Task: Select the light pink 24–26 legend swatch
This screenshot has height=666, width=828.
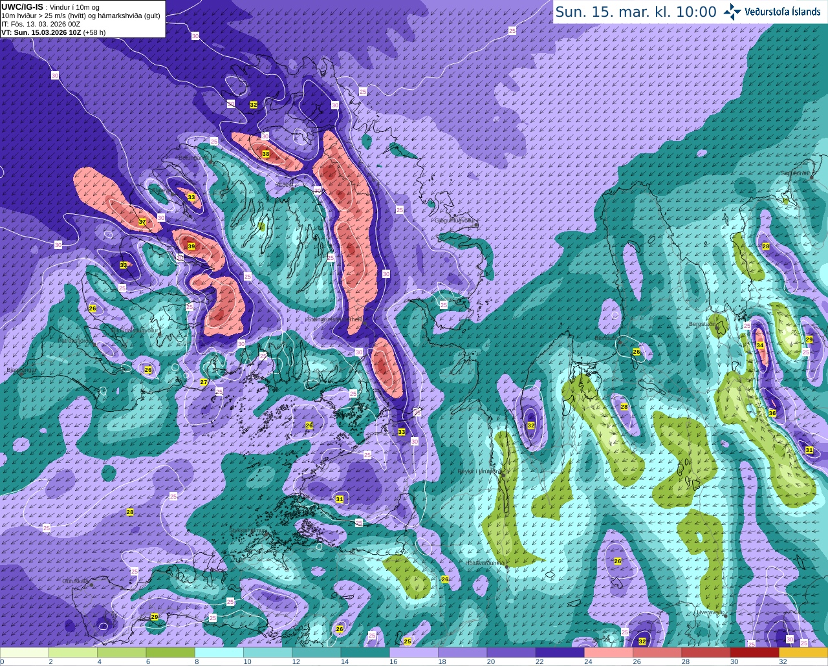Action: click(x=608, y=652)
